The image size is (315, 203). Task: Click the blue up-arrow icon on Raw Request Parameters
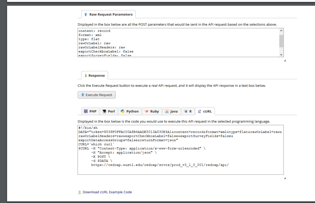pyautogui.click(x=85, y=14)
